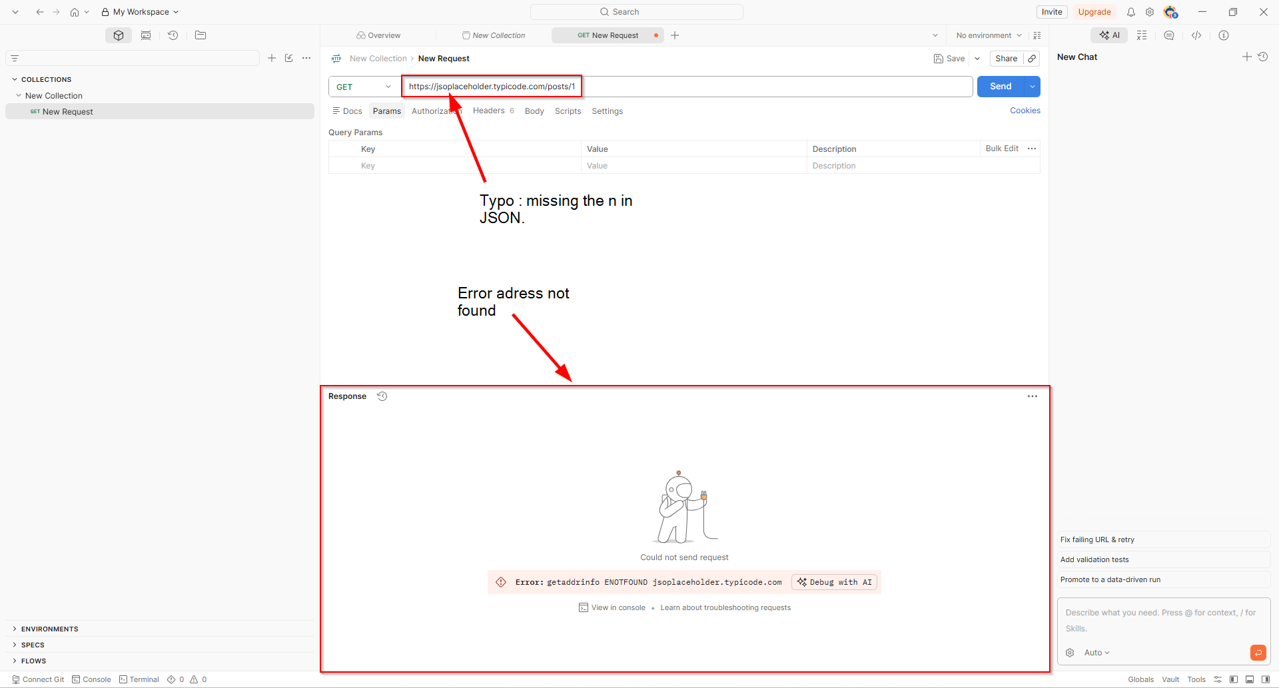
Task: Switch to the Overview tab
Action: coord(378,35)
